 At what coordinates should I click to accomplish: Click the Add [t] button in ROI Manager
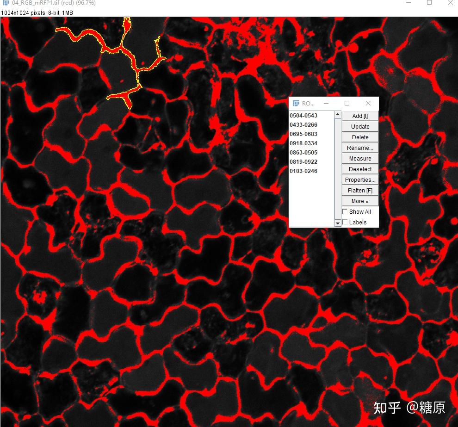point(360,116)
